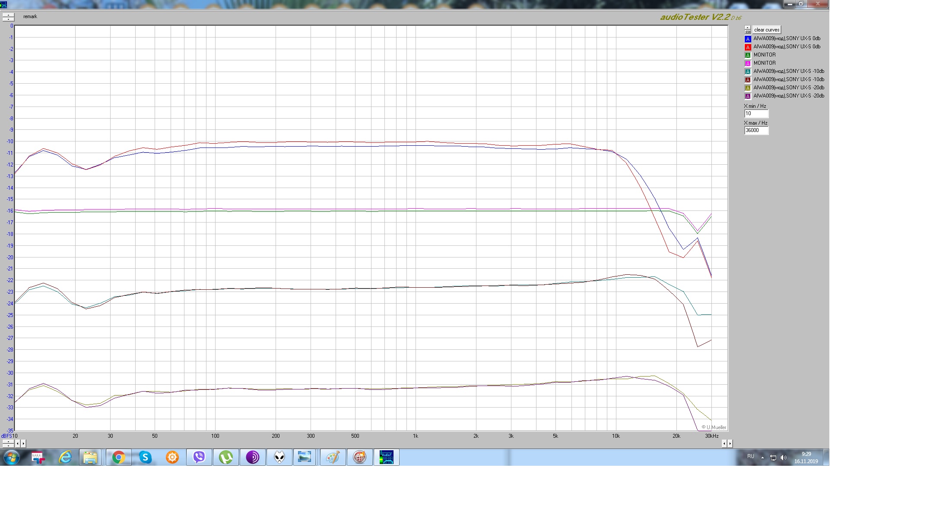Click the X min / Hz input field
This screenshot has height=524, width=933.
[756, 114]
